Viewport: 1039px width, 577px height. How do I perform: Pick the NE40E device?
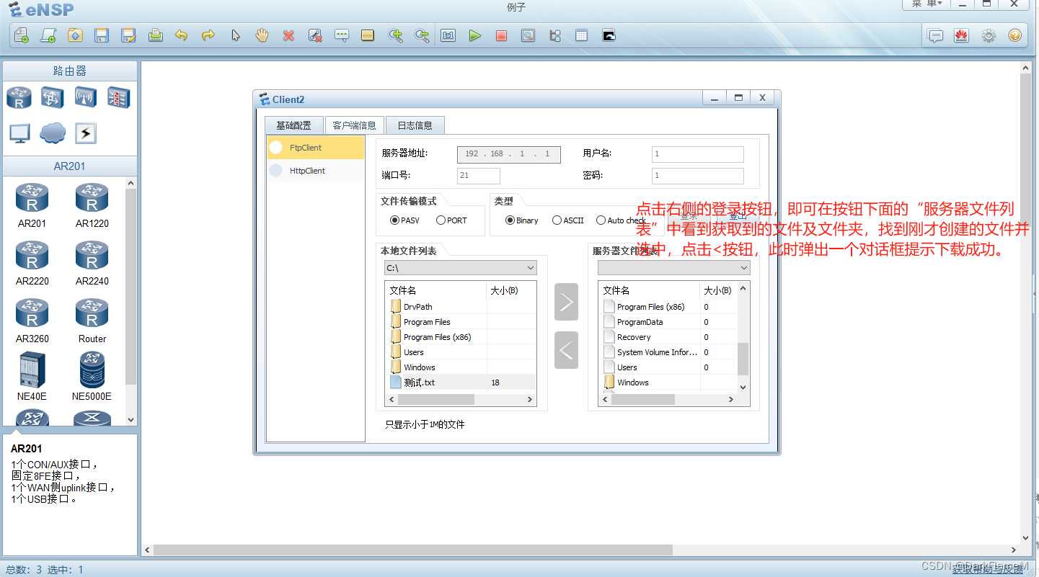click(x=32, y=377)
